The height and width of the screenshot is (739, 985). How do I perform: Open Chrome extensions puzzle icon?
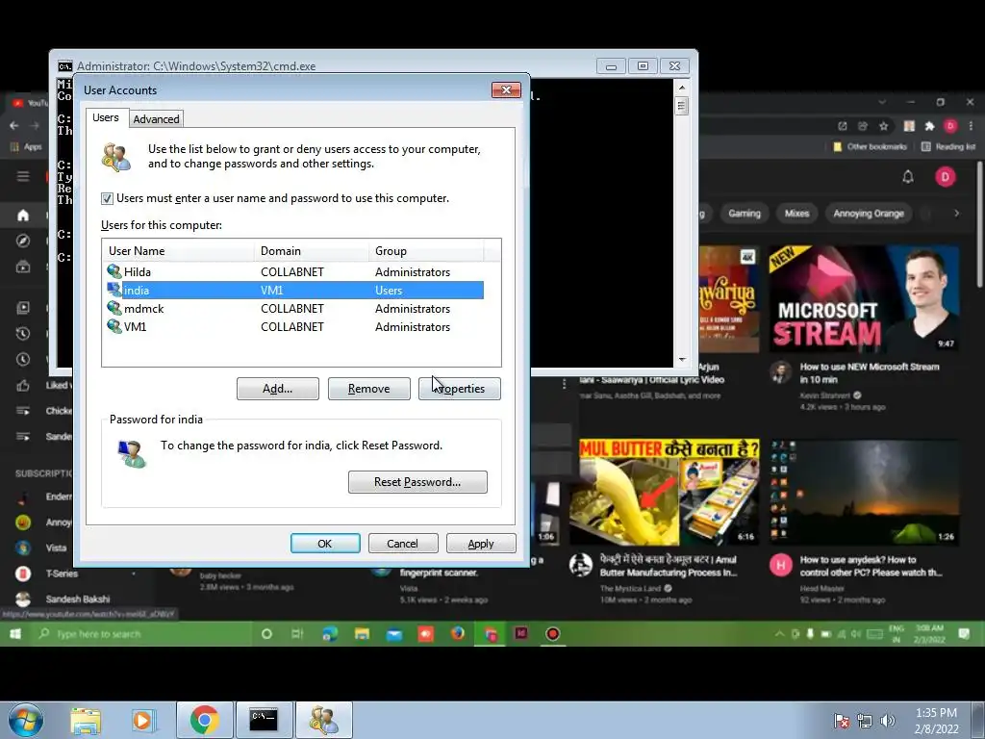pyautogui.click(x=929, y=126)
